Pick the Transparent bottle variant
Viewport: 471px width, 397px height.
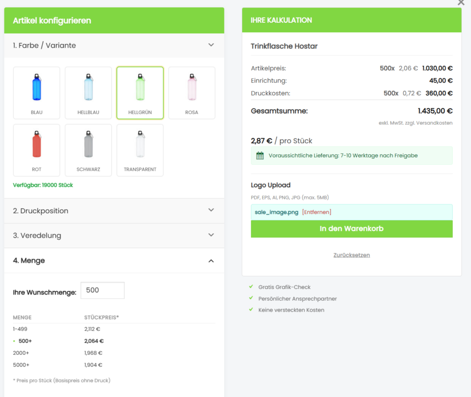pyautogui.click(x=140, y=150)
